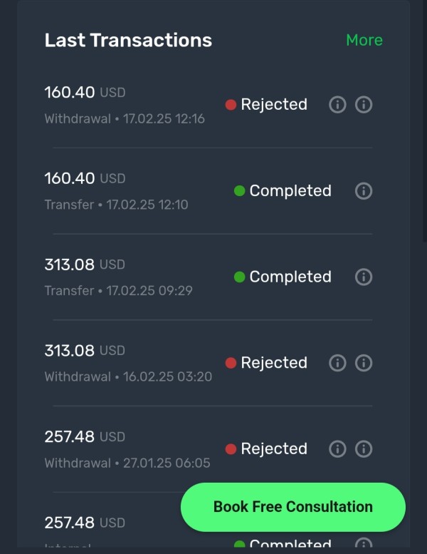Click Rejected status of 313.08 Withdrawal
This screenshot has height=554, width=427.
(273, 363)
